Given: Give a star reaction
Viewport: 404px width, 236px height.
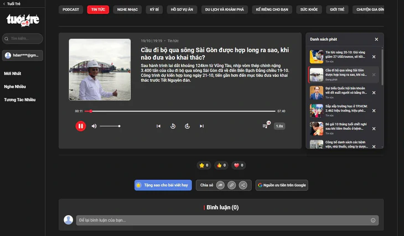Looking at the screenshot, I should (x=204, y=165).
